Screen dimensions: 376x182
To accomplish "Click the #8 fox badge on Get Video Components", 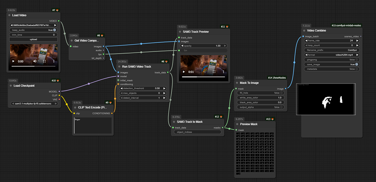I will (x=100, y=35).
